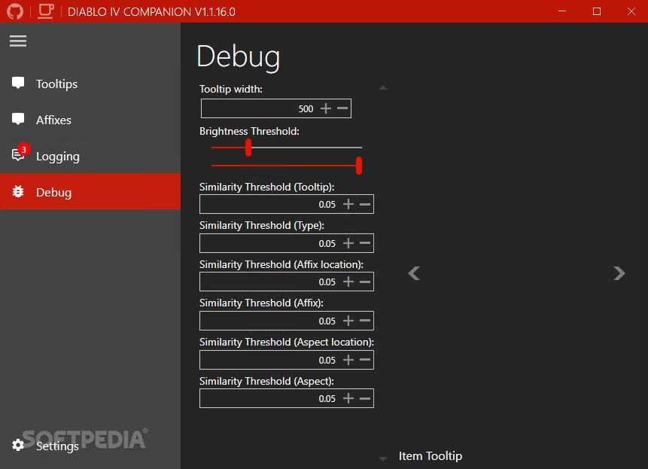Screen dimensions: 648x469
Task: Close the Diablo IV Companion window
Action: tap(631, 11)
